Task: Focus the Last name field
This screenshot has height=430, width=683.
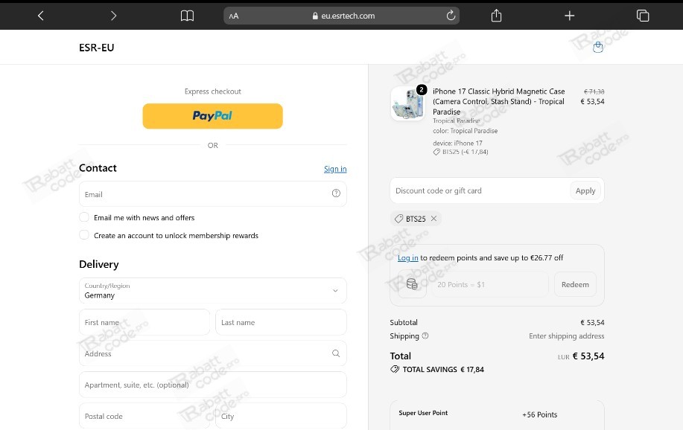Action: pos(281,322)
